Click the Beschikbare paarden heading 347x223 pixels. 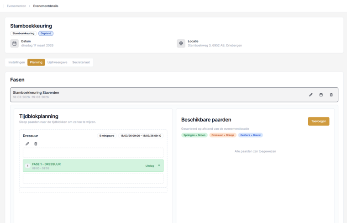pos(206,120)
